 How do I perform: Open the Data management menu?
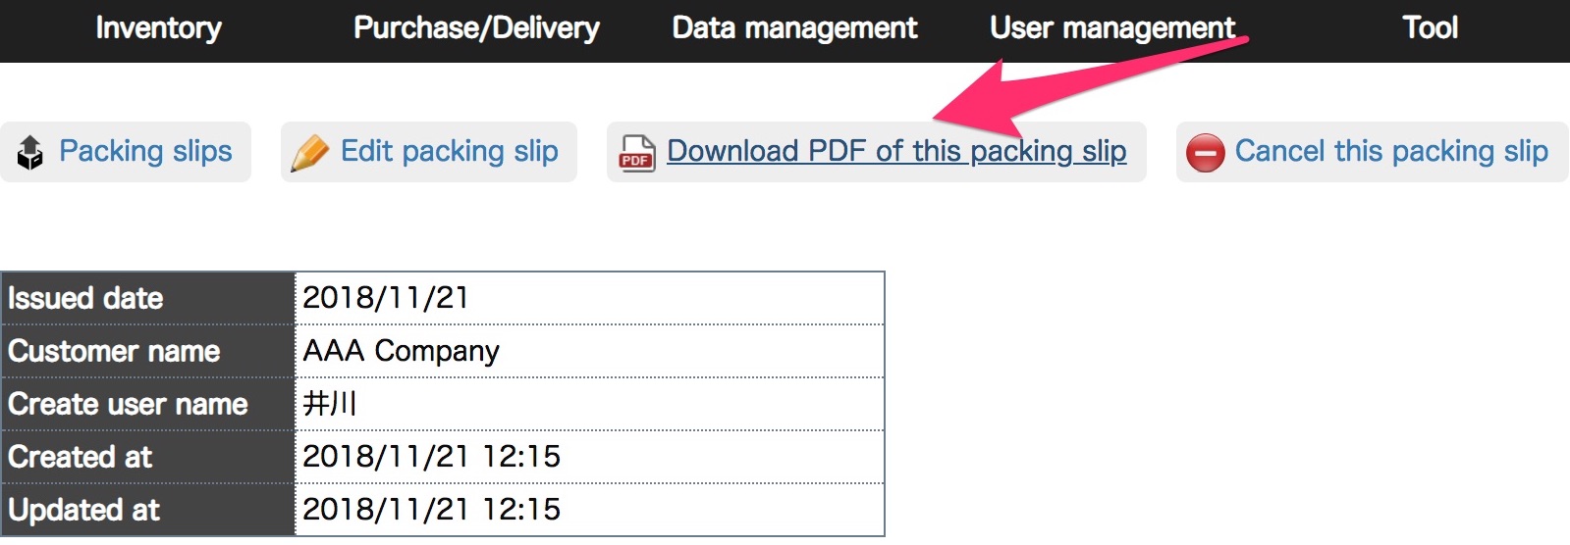pyautogui.click(x=794, y=28)
